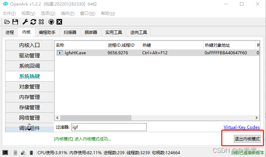Click the 0xFFFFFBBA40647F60 address cell
Viewport: 266px width, 157px height.
(226, 53)
